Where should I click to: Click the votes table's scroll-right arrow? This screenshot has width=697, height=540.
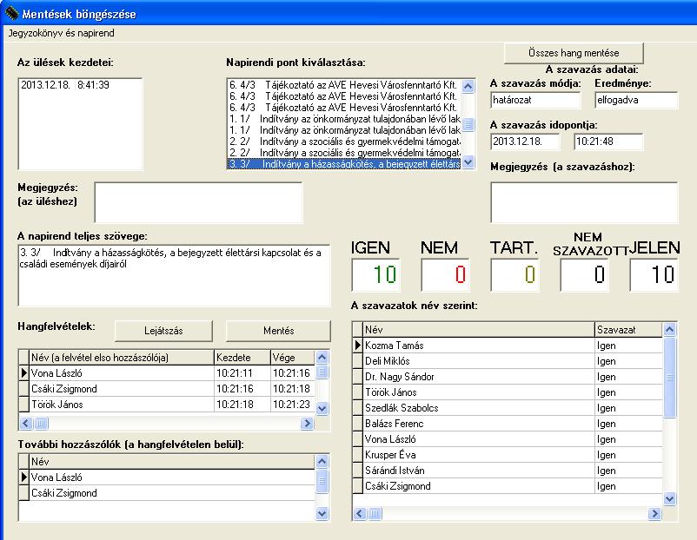(654, 514)
